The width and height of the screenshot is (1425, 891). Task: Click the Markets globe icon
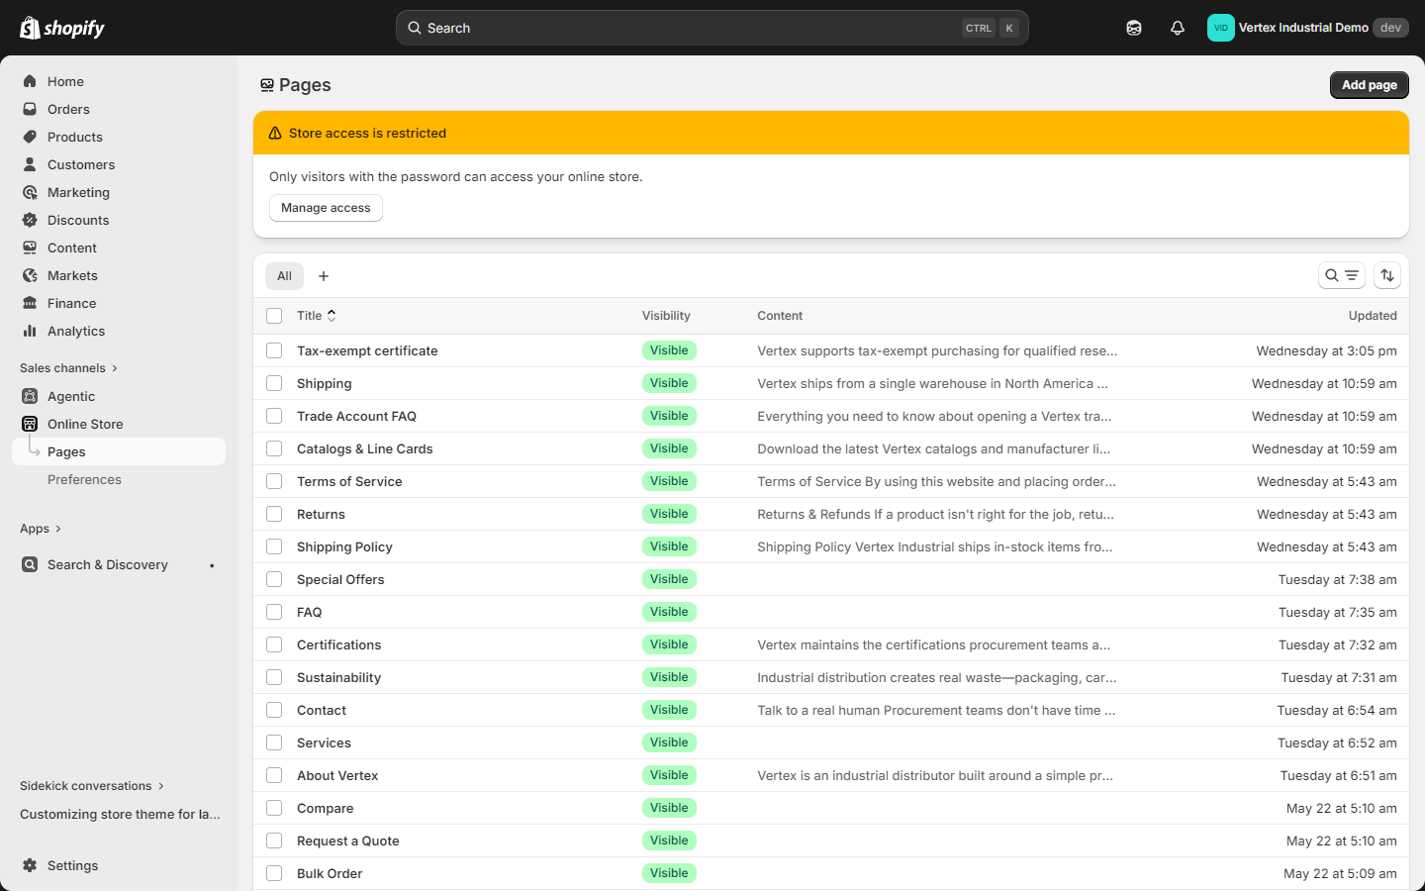[30, 275]
